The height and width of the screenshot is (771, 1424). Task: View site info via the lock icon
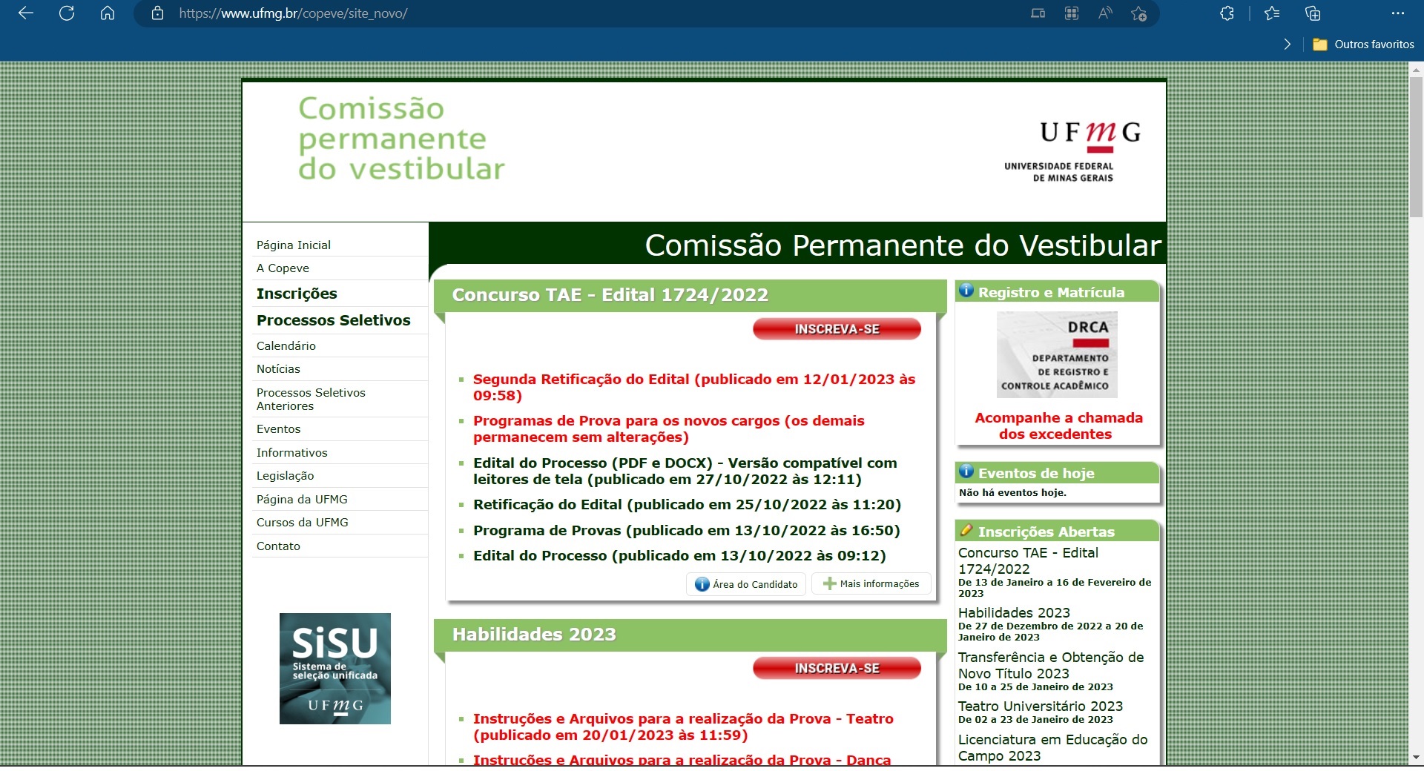coord(157,13)
